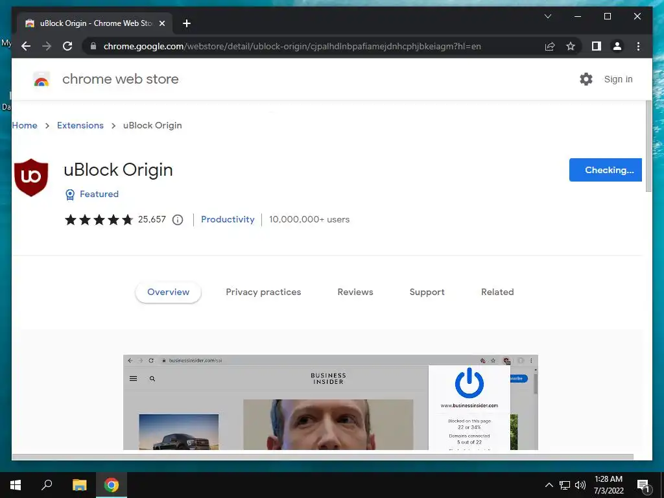Reload the page with the refresh icon
This screenshot has height=498, width=664.
click(67, 46)
